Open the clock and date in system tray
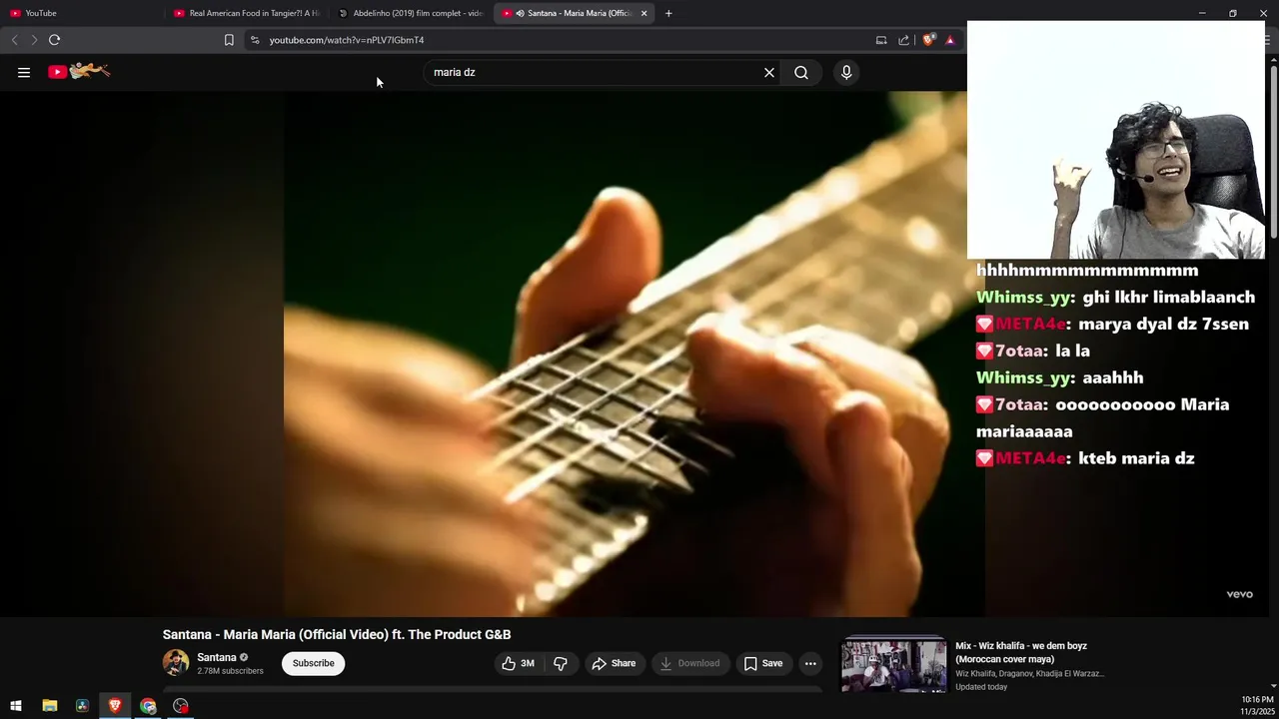The width and height of the screenshot is (1279, 719). [1257, 705]
